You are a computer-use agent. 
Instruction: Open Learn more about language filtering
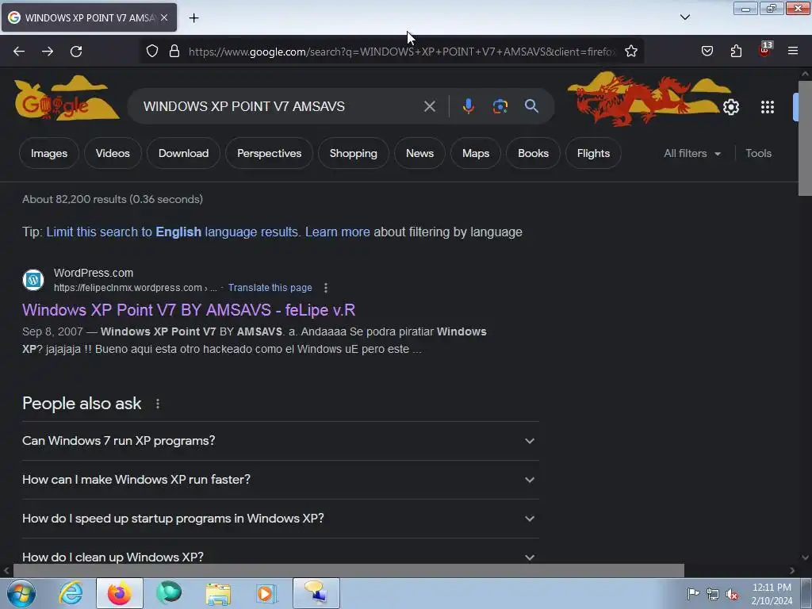(x=338, y=232)
